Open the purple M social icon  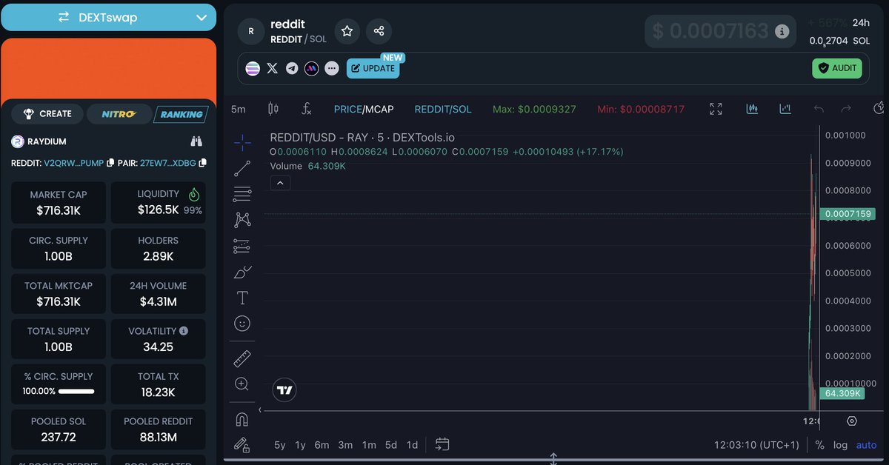point(312,68)
